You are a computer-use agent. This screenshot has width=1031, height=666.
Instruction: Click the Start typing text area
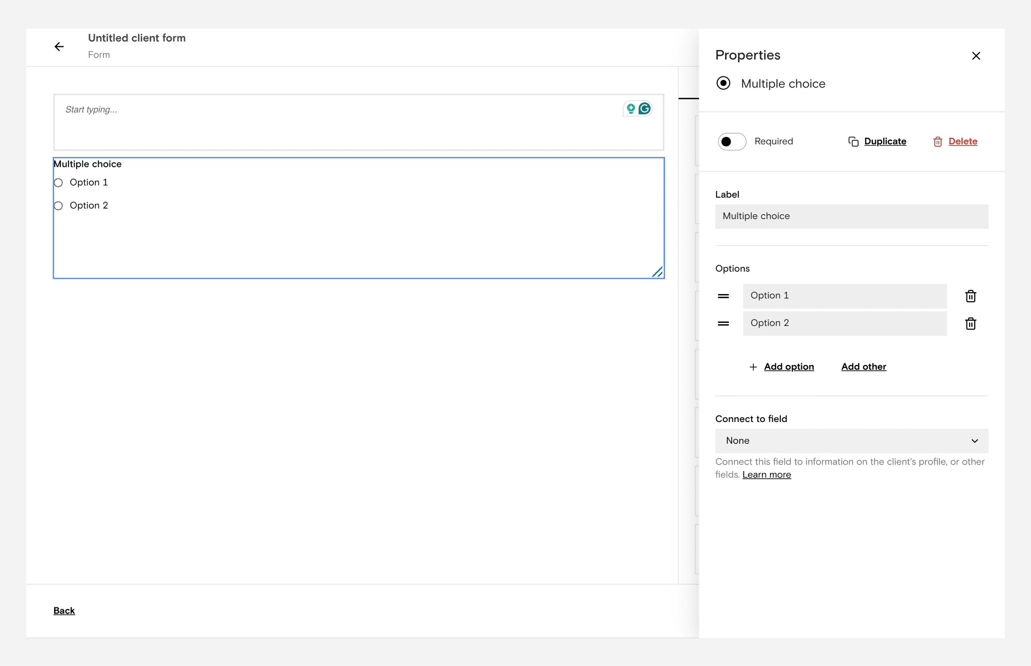click(x=338, y=122)
